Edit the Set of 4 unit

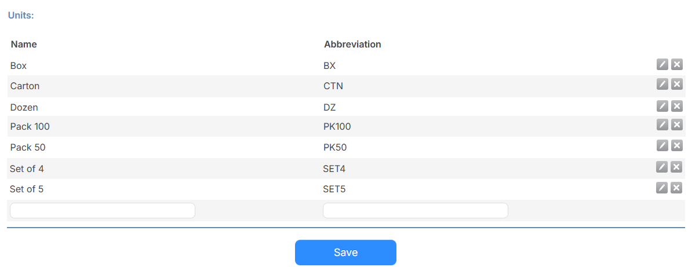coord(662,167)
